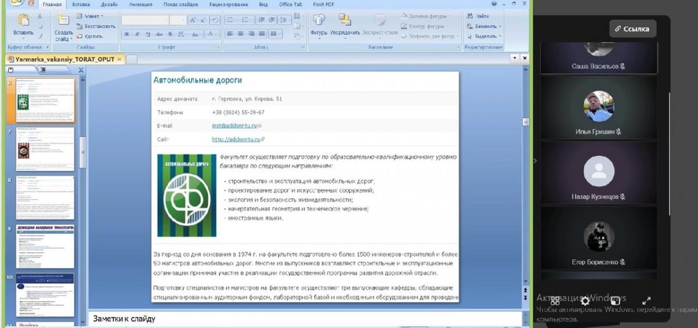
Task: Click the Format Painter brush icon
Action: [x=40, y=35]
